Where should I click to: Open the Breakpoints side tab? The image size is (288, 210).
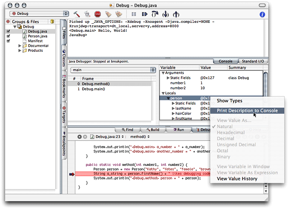pyautogui.click(x=64, y=144)
